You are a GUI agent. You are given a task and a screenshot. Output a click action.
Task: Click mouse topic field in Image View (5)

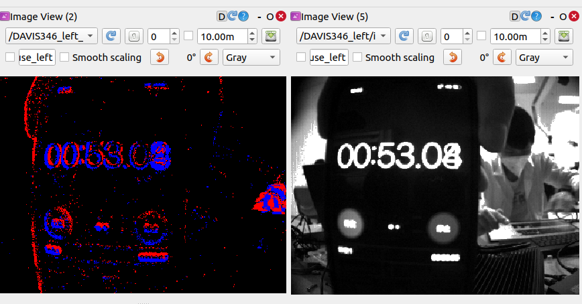pyautogui.click(x=329, y=58)
